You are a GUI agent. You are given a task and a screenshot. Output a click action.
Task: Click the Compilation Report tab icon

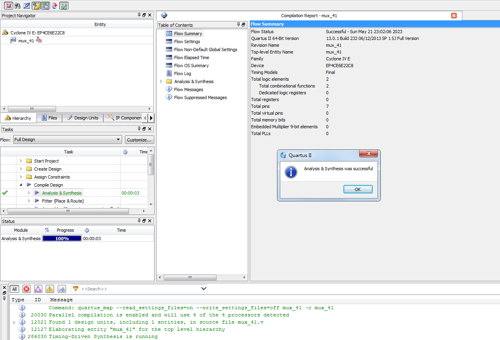164,16
